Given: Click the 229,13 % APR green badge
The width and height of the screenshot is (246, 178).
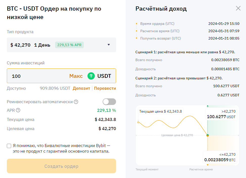Looking at the screenshot, I should coord(69,45).
